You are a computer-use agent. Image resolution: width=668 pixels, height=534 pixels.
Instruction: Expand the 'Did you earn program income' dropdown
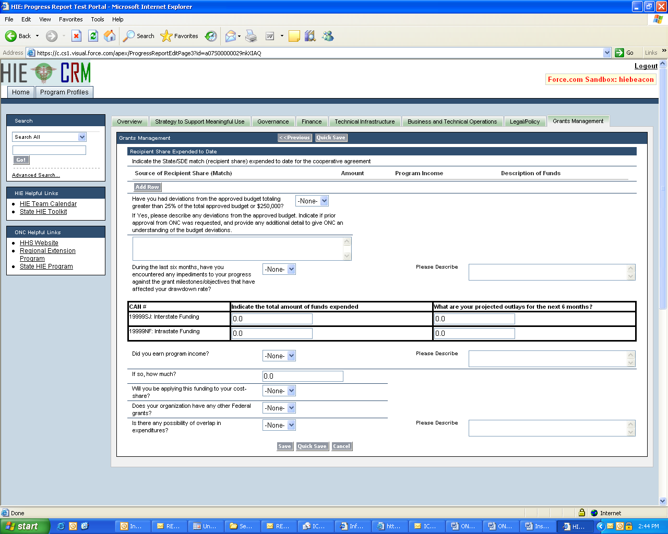coord(279,356)
